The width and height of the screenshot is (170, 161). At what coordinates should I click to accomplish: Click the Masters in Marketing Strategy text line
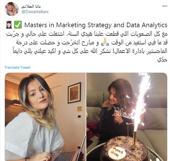click(96, 25)
